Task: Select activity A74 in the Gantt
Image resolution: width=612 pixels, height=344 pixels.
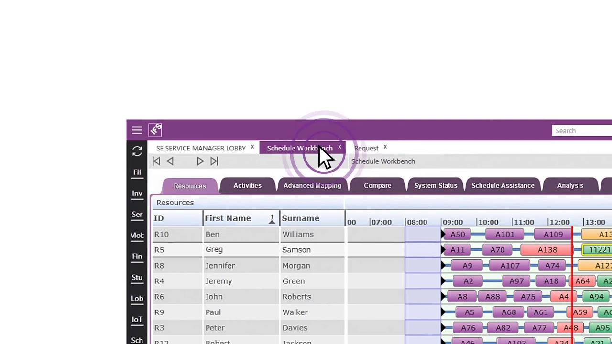Action: click(552, 266)
